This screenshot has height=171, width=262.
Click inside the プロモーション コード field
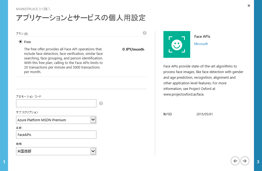click(56, 103)
